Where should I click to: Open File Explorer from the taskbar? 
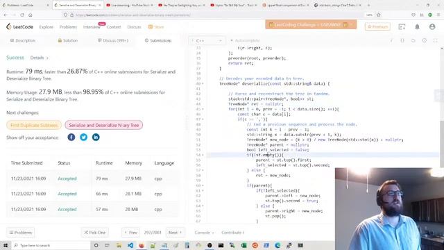[119, 245]
